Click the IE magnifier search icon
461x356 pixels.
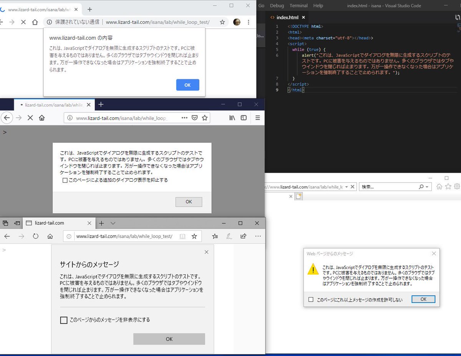421,187
